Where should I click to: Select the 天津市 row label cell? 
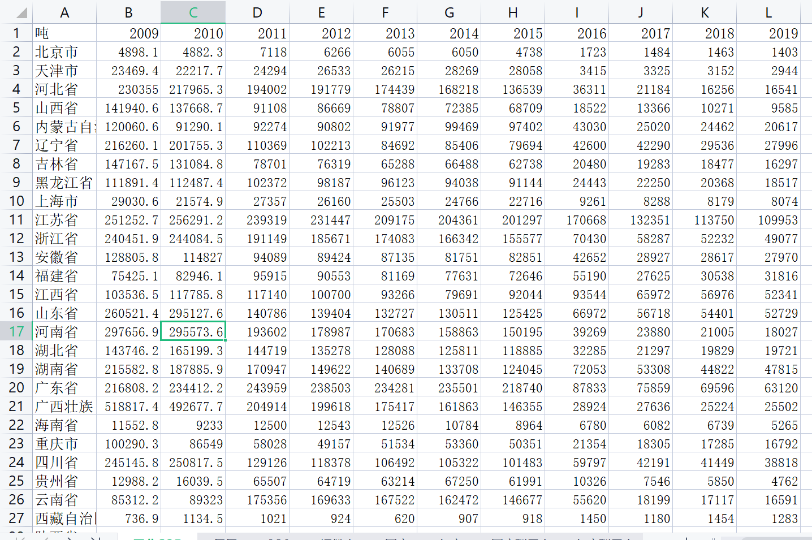pyautogui.click(x=64, y=71)
